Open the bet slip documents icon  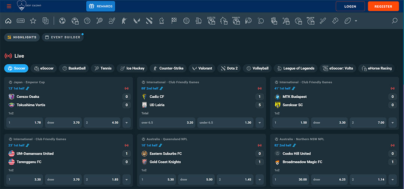point(45,21)
